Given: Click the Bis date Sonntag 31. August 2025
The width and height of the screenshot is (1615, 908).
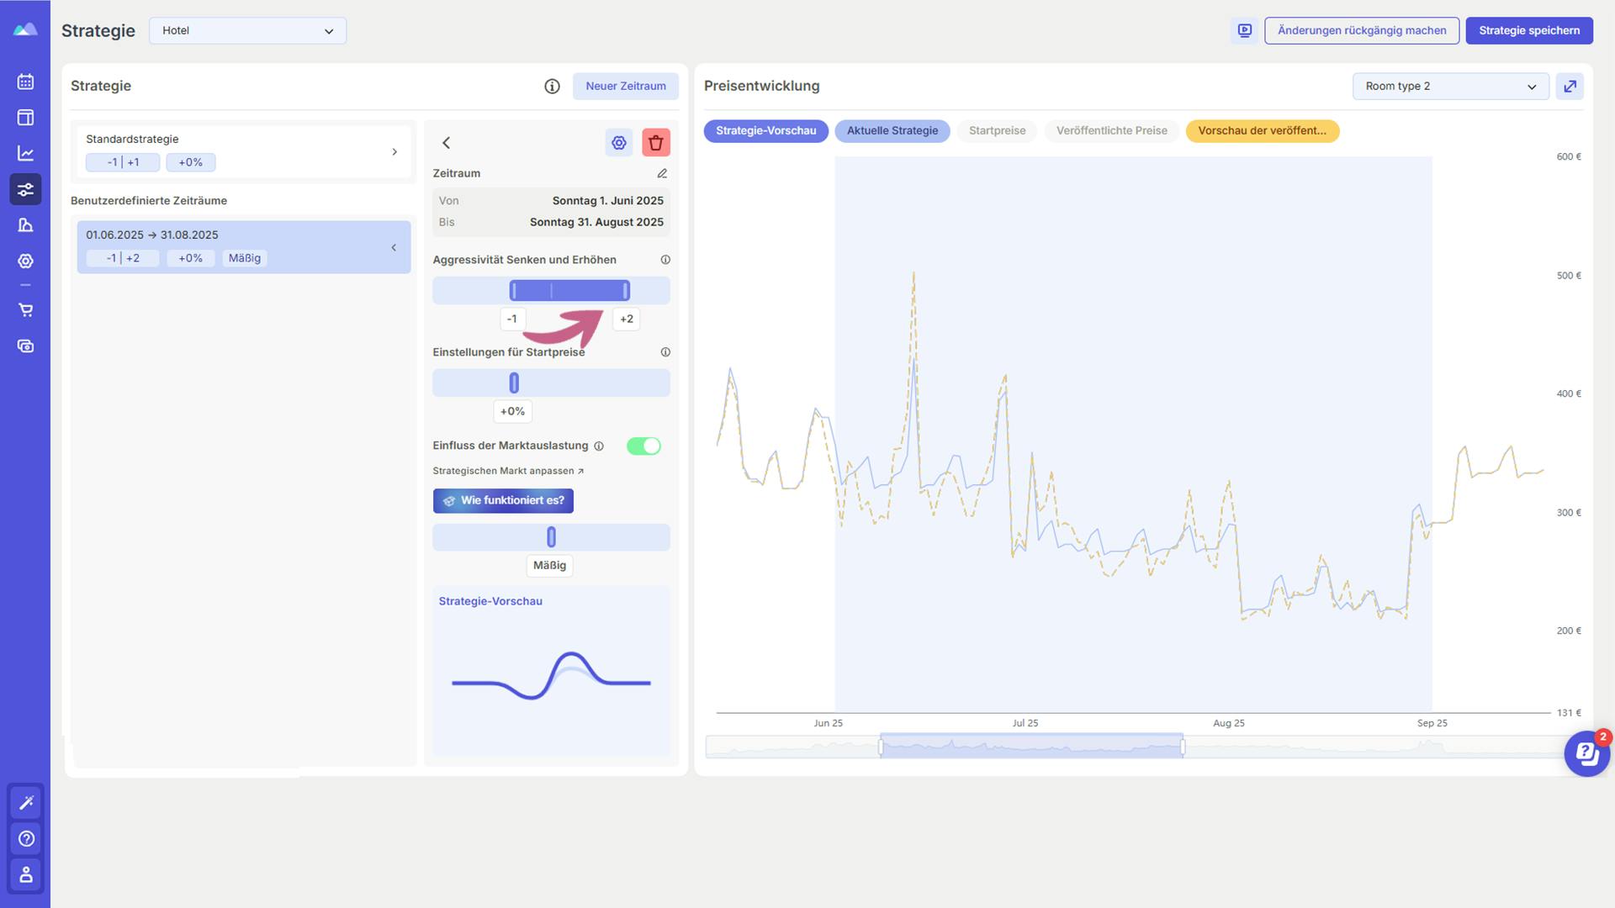Looking at the screenshot, I should (x=596, y=223).
